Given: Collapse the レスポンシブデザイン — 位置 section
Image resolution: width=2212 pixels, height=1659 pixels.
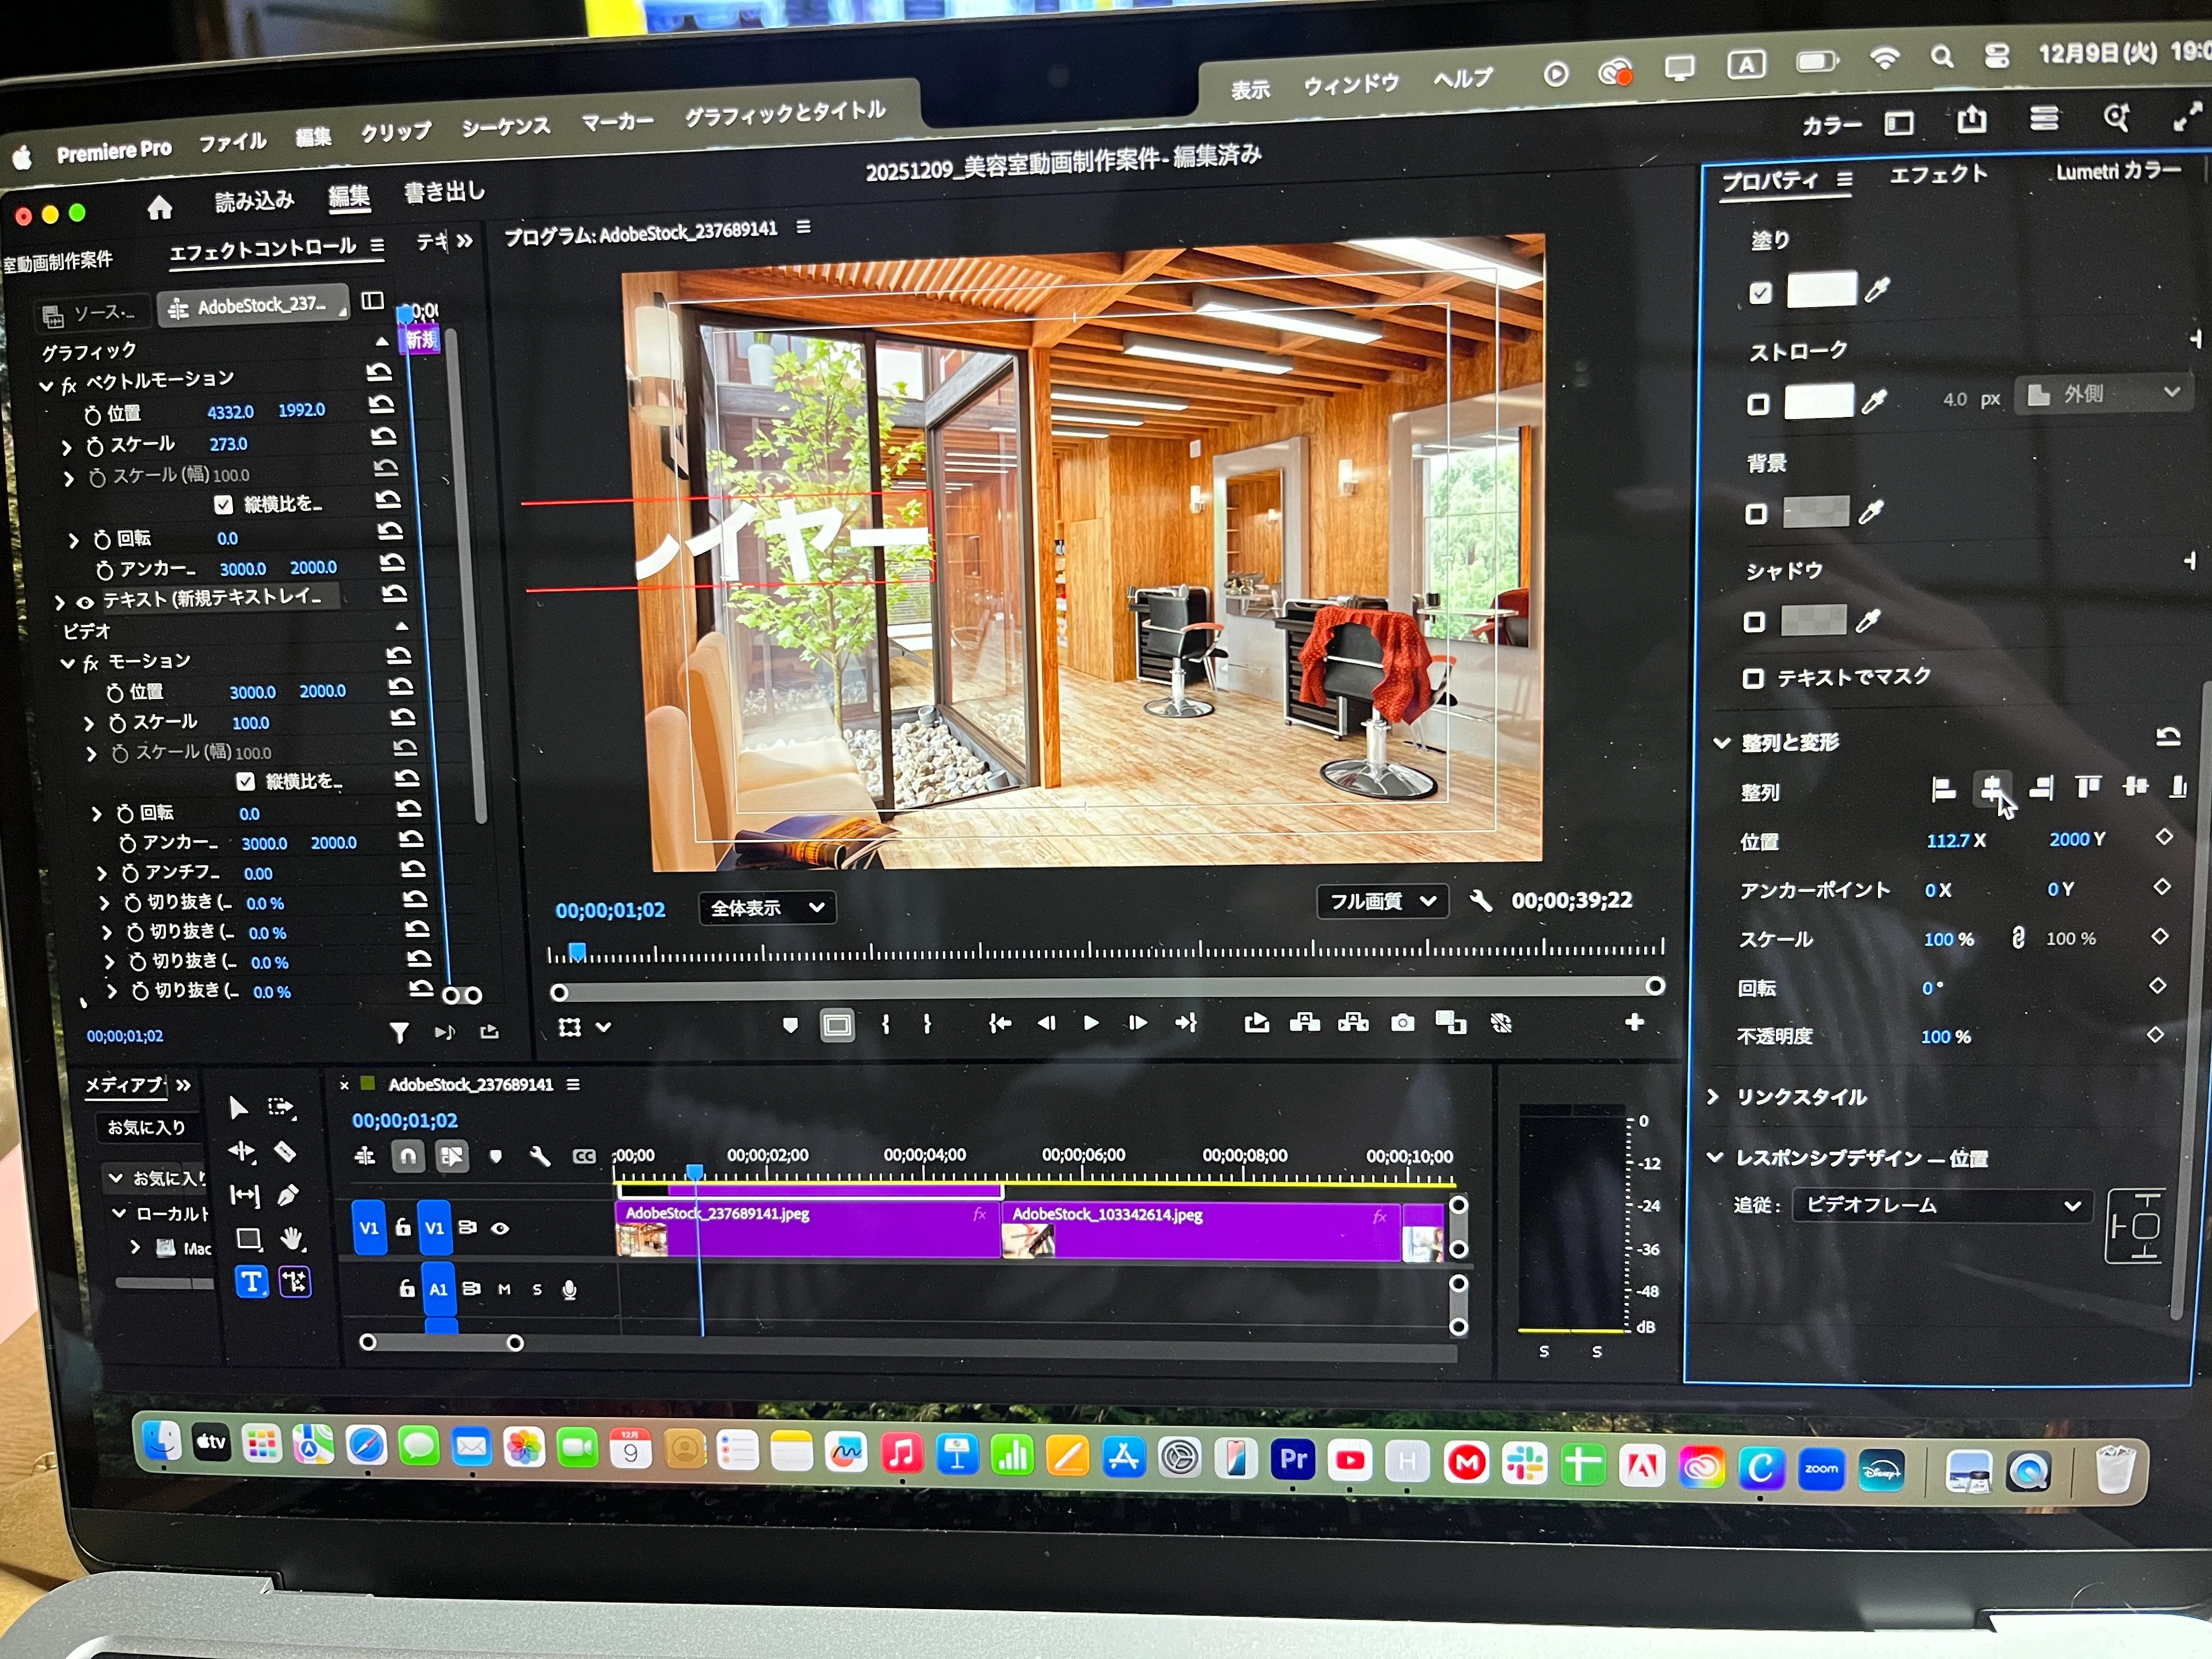Looking at the screenshot, I should point(1714,1157).
